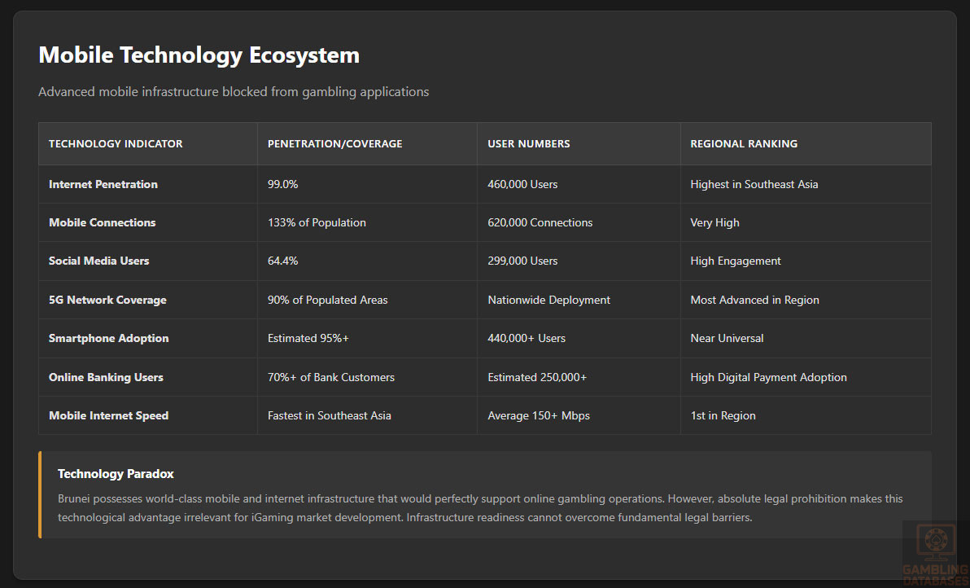Select the 620,000 Connections cell

(x=540, y=222)
